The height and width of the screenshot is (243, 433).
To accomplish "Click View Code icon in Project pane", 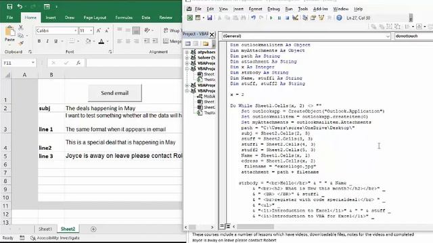I will [188, 43].
